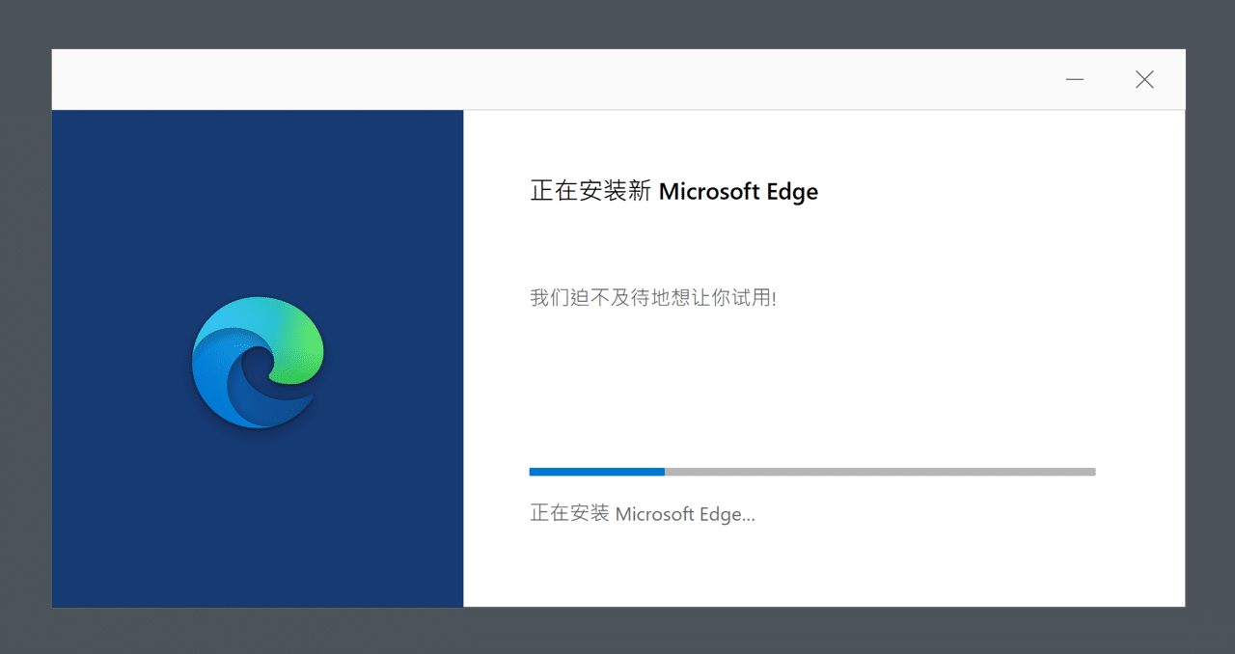Screen dimensions: 1235x654
Task: Click the installation progress bar
Action: [x=811, y=472]
